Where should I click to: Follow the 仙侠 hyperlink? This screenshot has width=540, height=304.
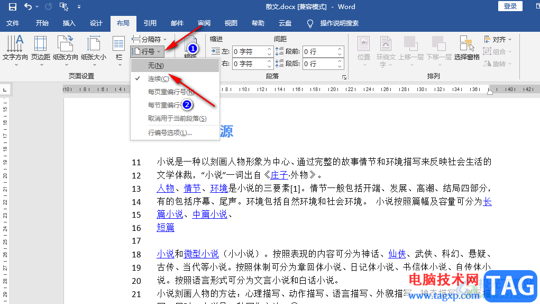click(x=397, y=254)
